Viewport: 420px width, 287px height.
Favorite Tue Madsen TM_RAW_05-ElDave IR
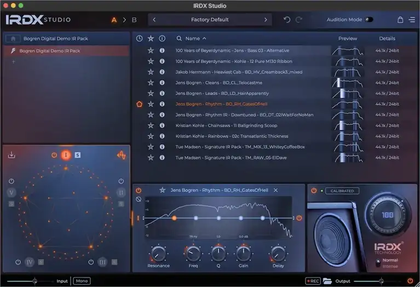pyautogui.click(x=151, y=158)
